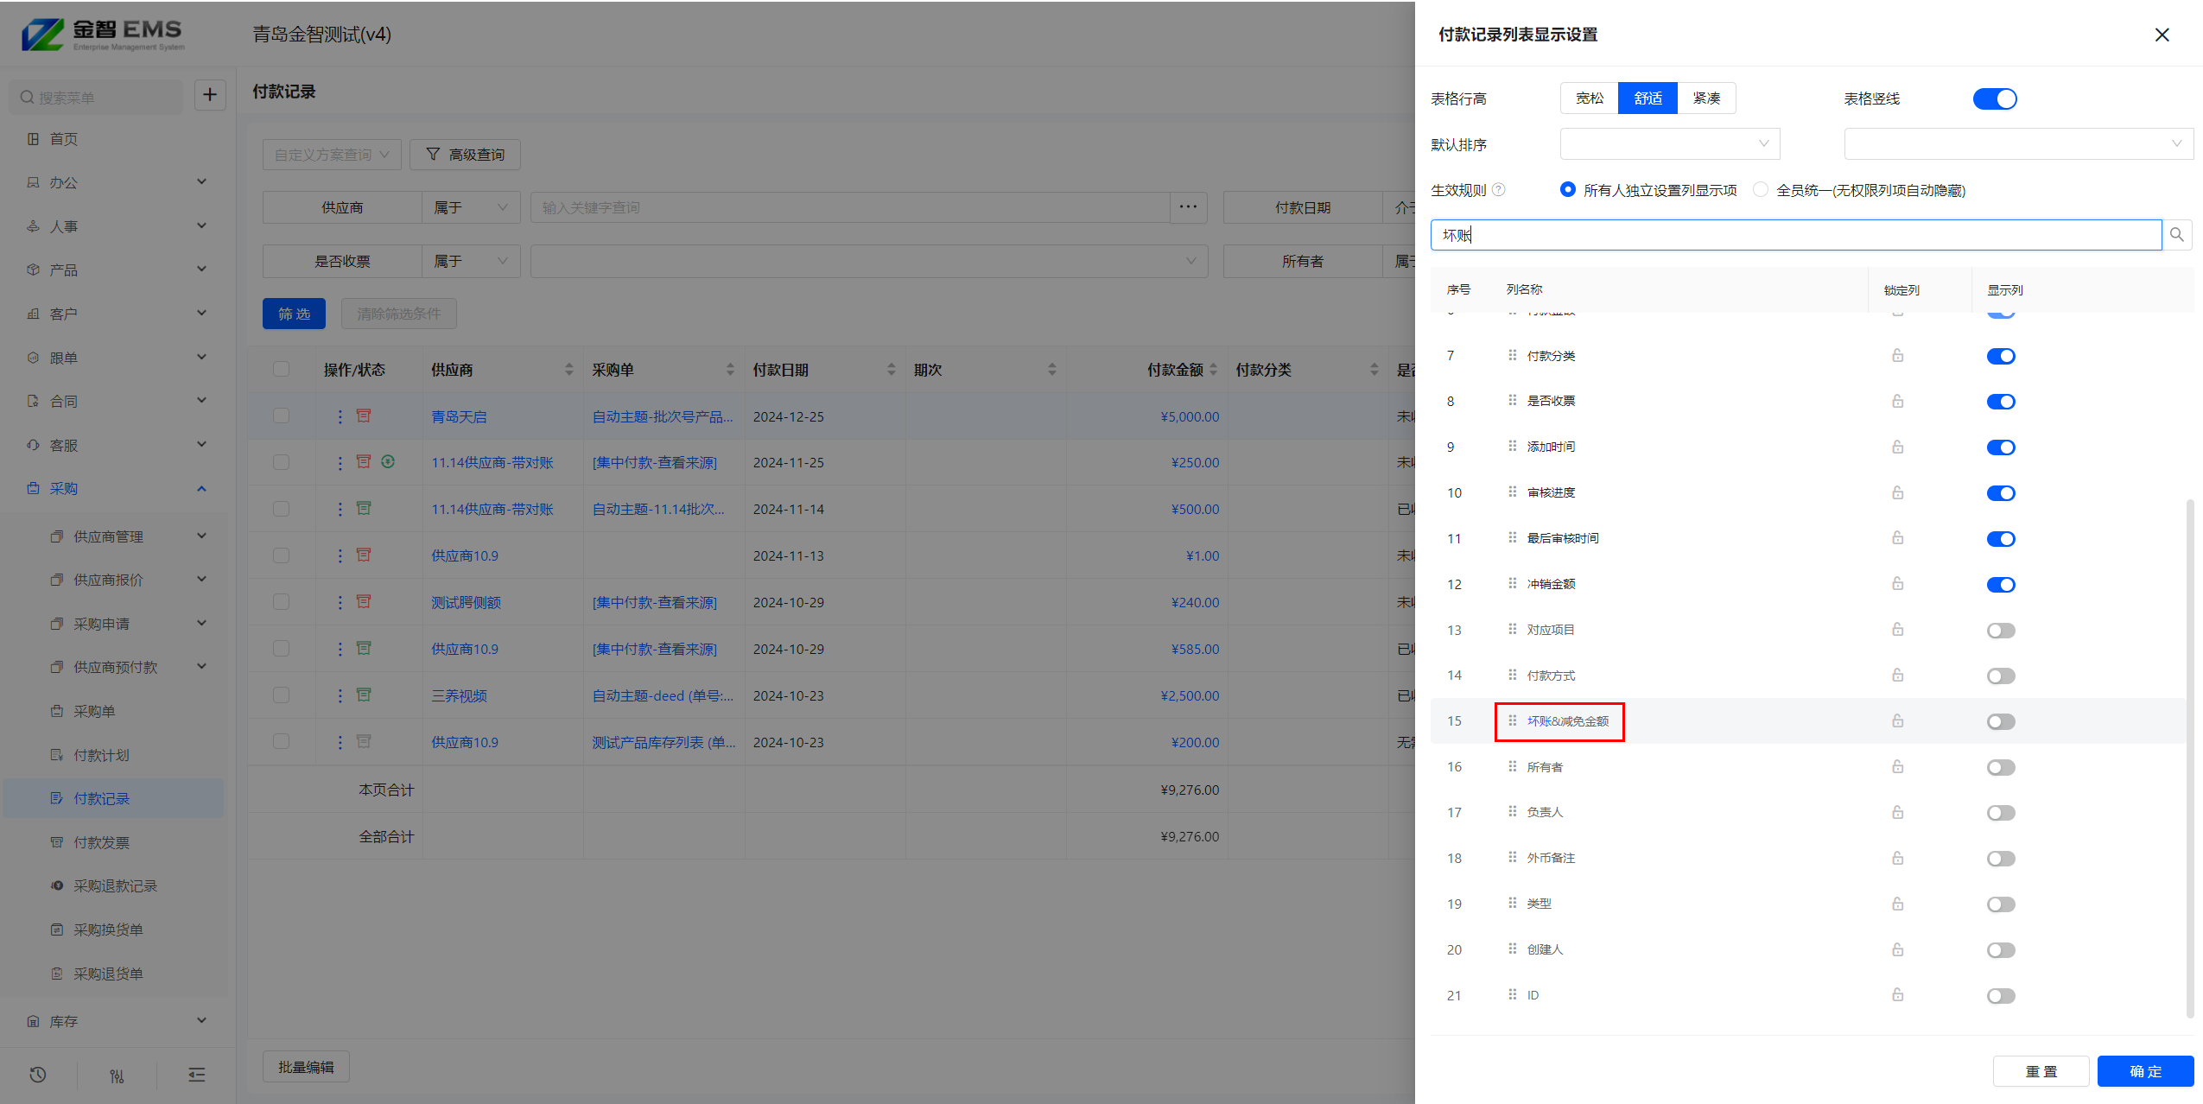This screenshot has width=2203, height=1104.
Task: Collapse the 采购 sidebar menu
Action: pyautogui.click(x=117, y=488)
